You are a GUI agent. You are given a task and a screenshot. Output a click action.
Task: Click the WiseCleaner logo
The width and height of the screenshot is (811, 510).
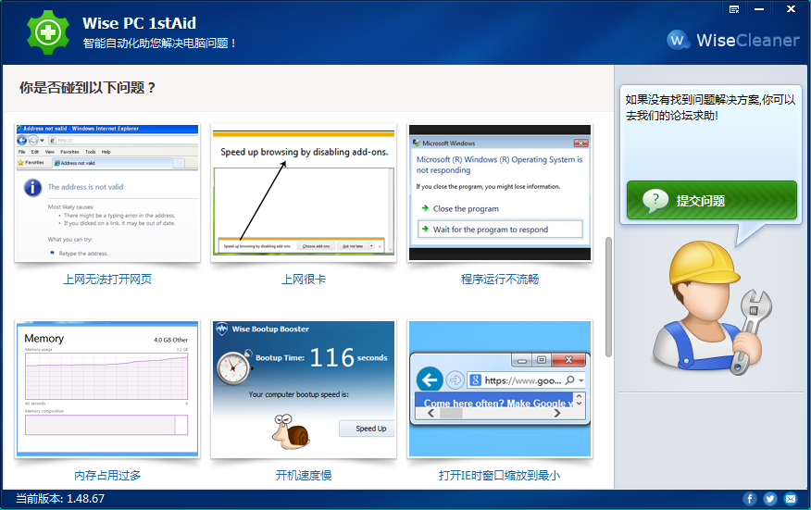click(733, 40)
